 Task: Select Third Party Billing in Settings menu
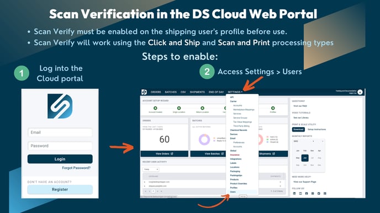tap(241, 126)
